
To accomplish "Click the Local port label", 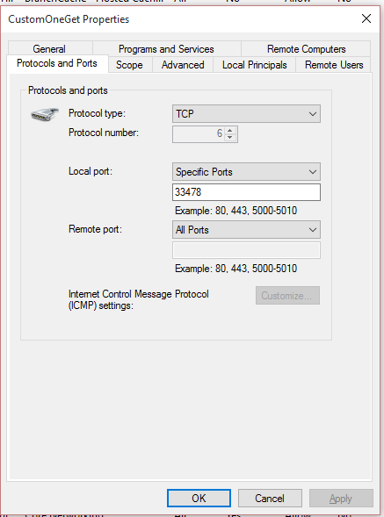I will [91, 171].
